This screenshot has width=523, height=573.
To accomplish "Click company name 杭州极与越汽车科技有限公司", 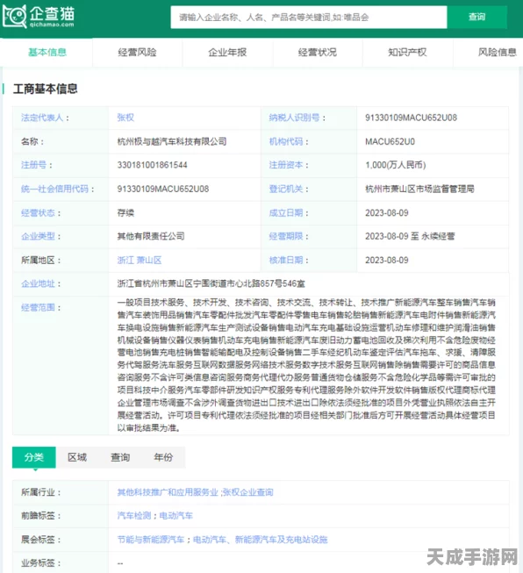I will point(172,142).
